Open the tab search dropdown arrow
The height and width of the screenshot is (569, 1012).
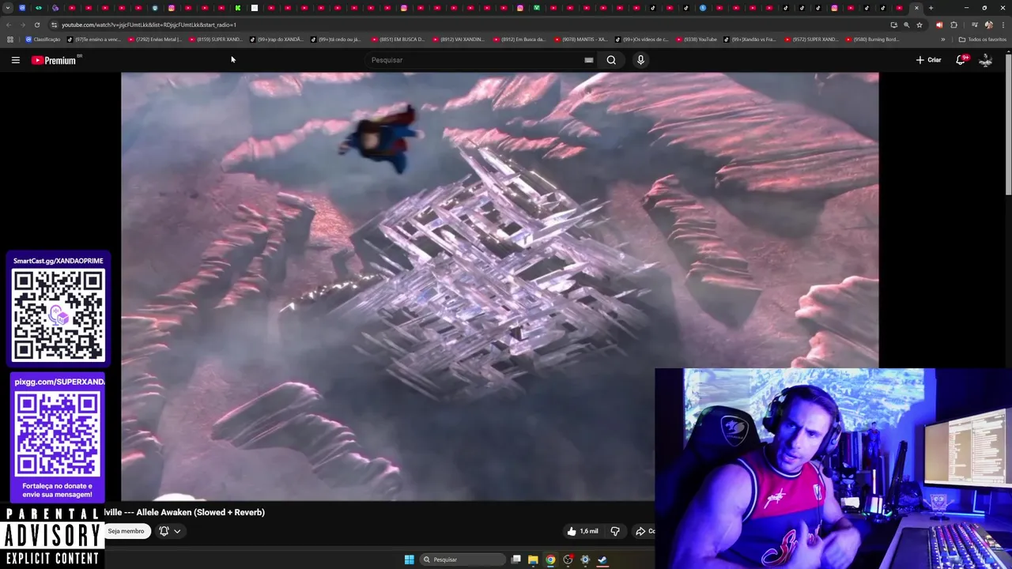pos(8,8)
